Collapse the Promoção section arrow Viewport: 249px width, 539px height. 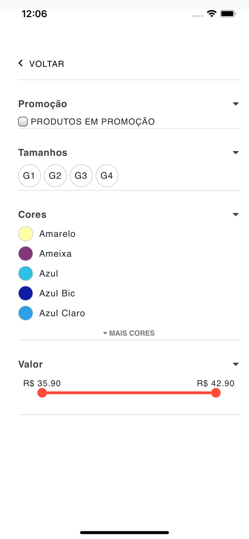(236, 103)
